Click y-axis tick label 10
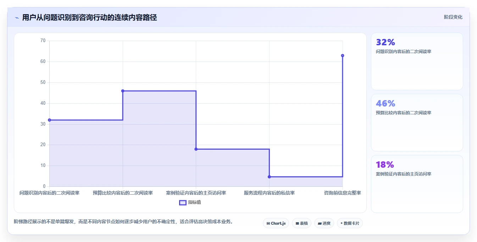The height and width of the screenshot is (242, 477). pos(43,166)
